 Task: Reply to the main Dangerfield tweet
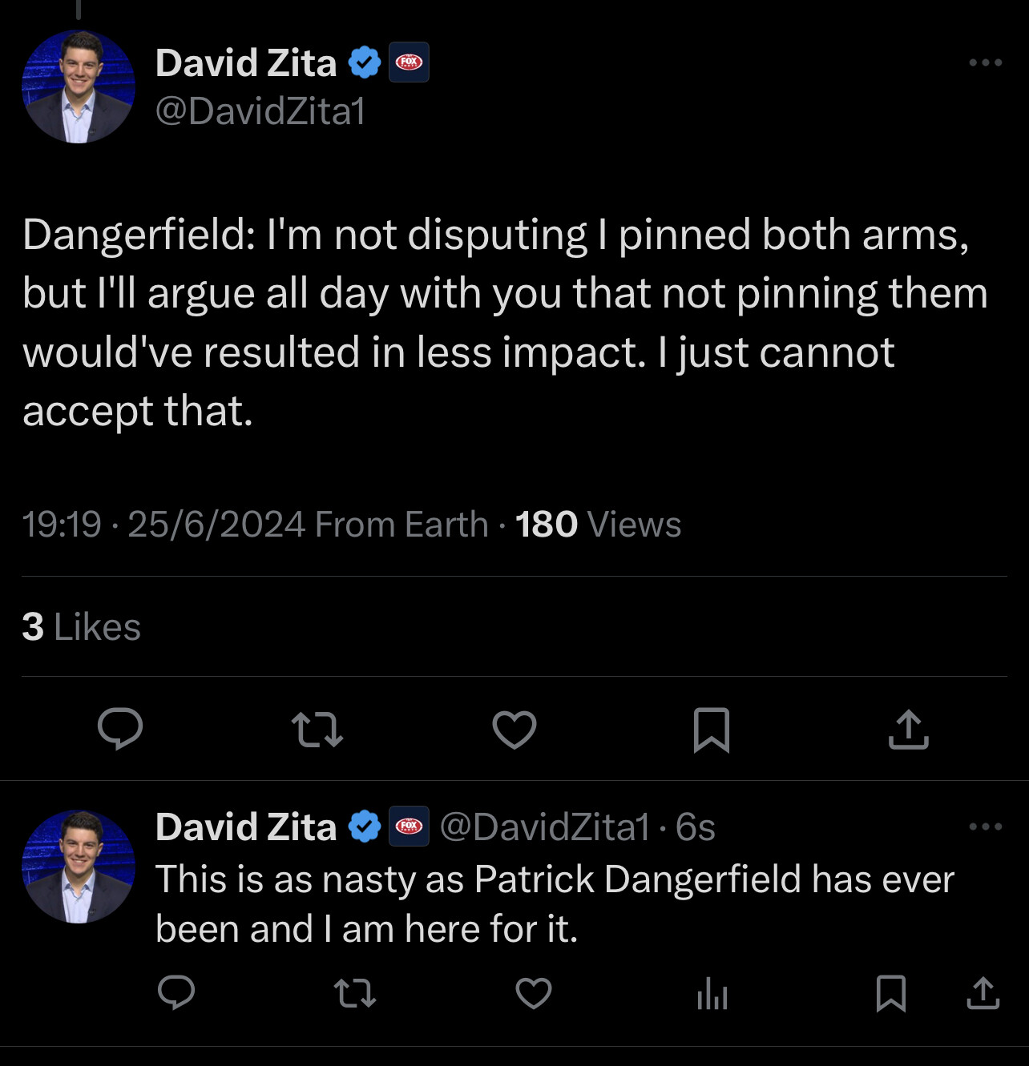(x=120, y=729)
